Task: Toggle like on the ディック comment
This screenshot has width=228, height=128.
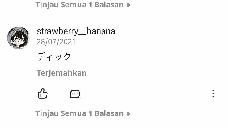Action: [x=42, y=94]
